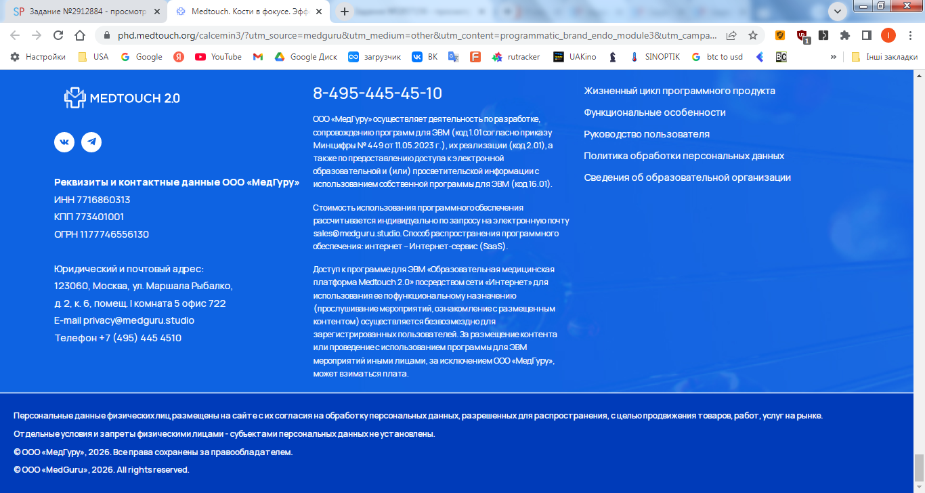This screenshot has width=925, height=493.
Task: Open the UAKino bookmark
Action: [575, 57]
